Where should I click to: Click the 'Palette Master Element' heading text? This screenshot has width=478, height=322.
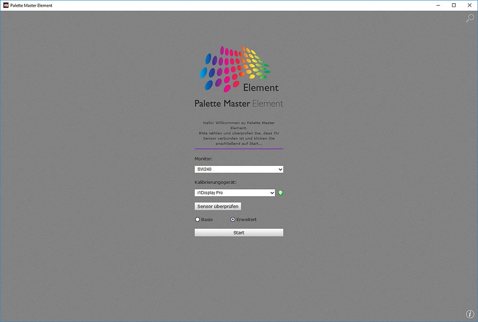pyautogui.click(x=239, y=104)
